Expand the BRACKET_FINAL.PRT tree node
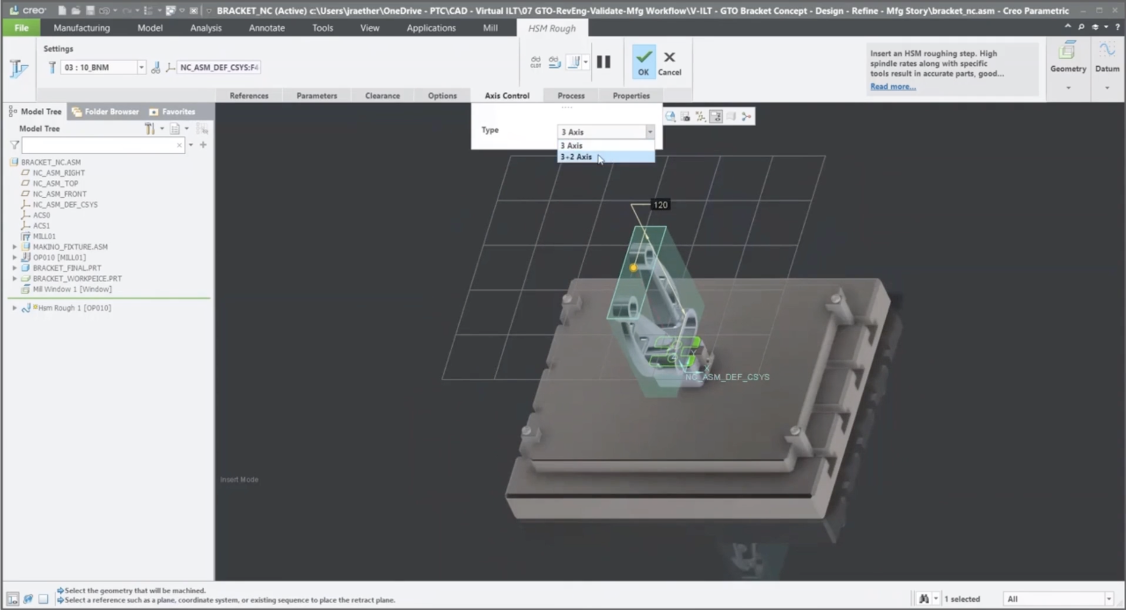The width and height of the screenshot is (1126, 610). click(x=15, y=268)
